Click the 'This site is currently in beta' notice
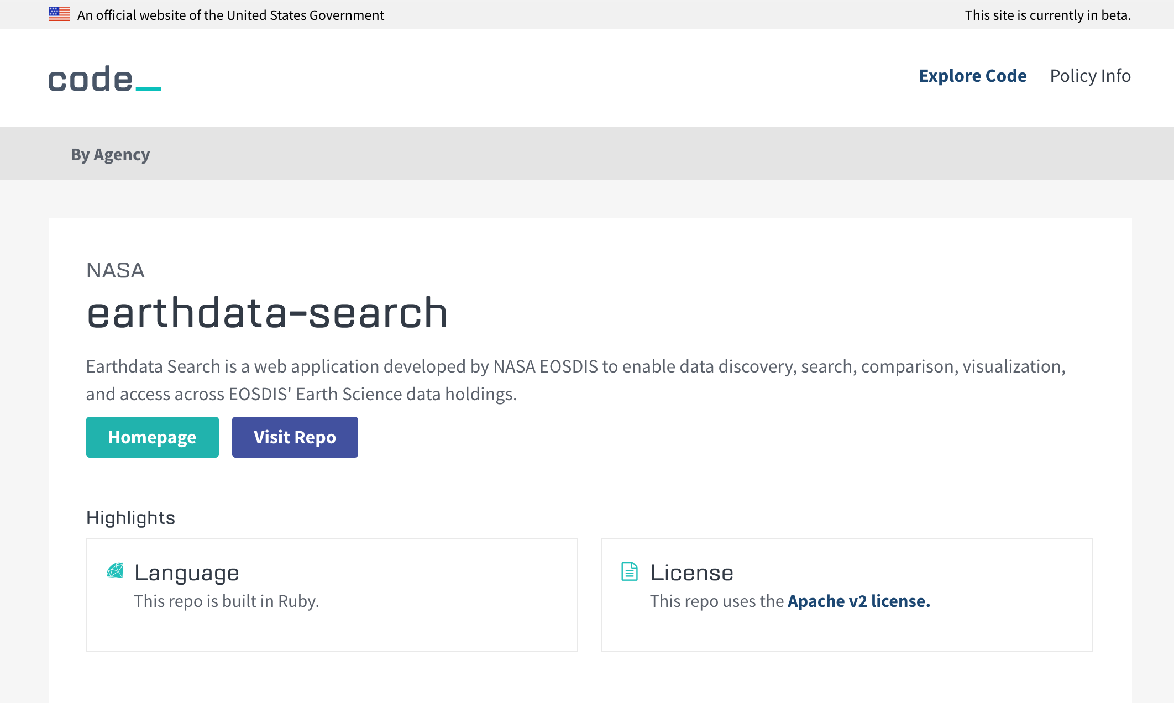Image resolution: width=1174 pixels, height=703 pixels. [x=1047, y=15]
